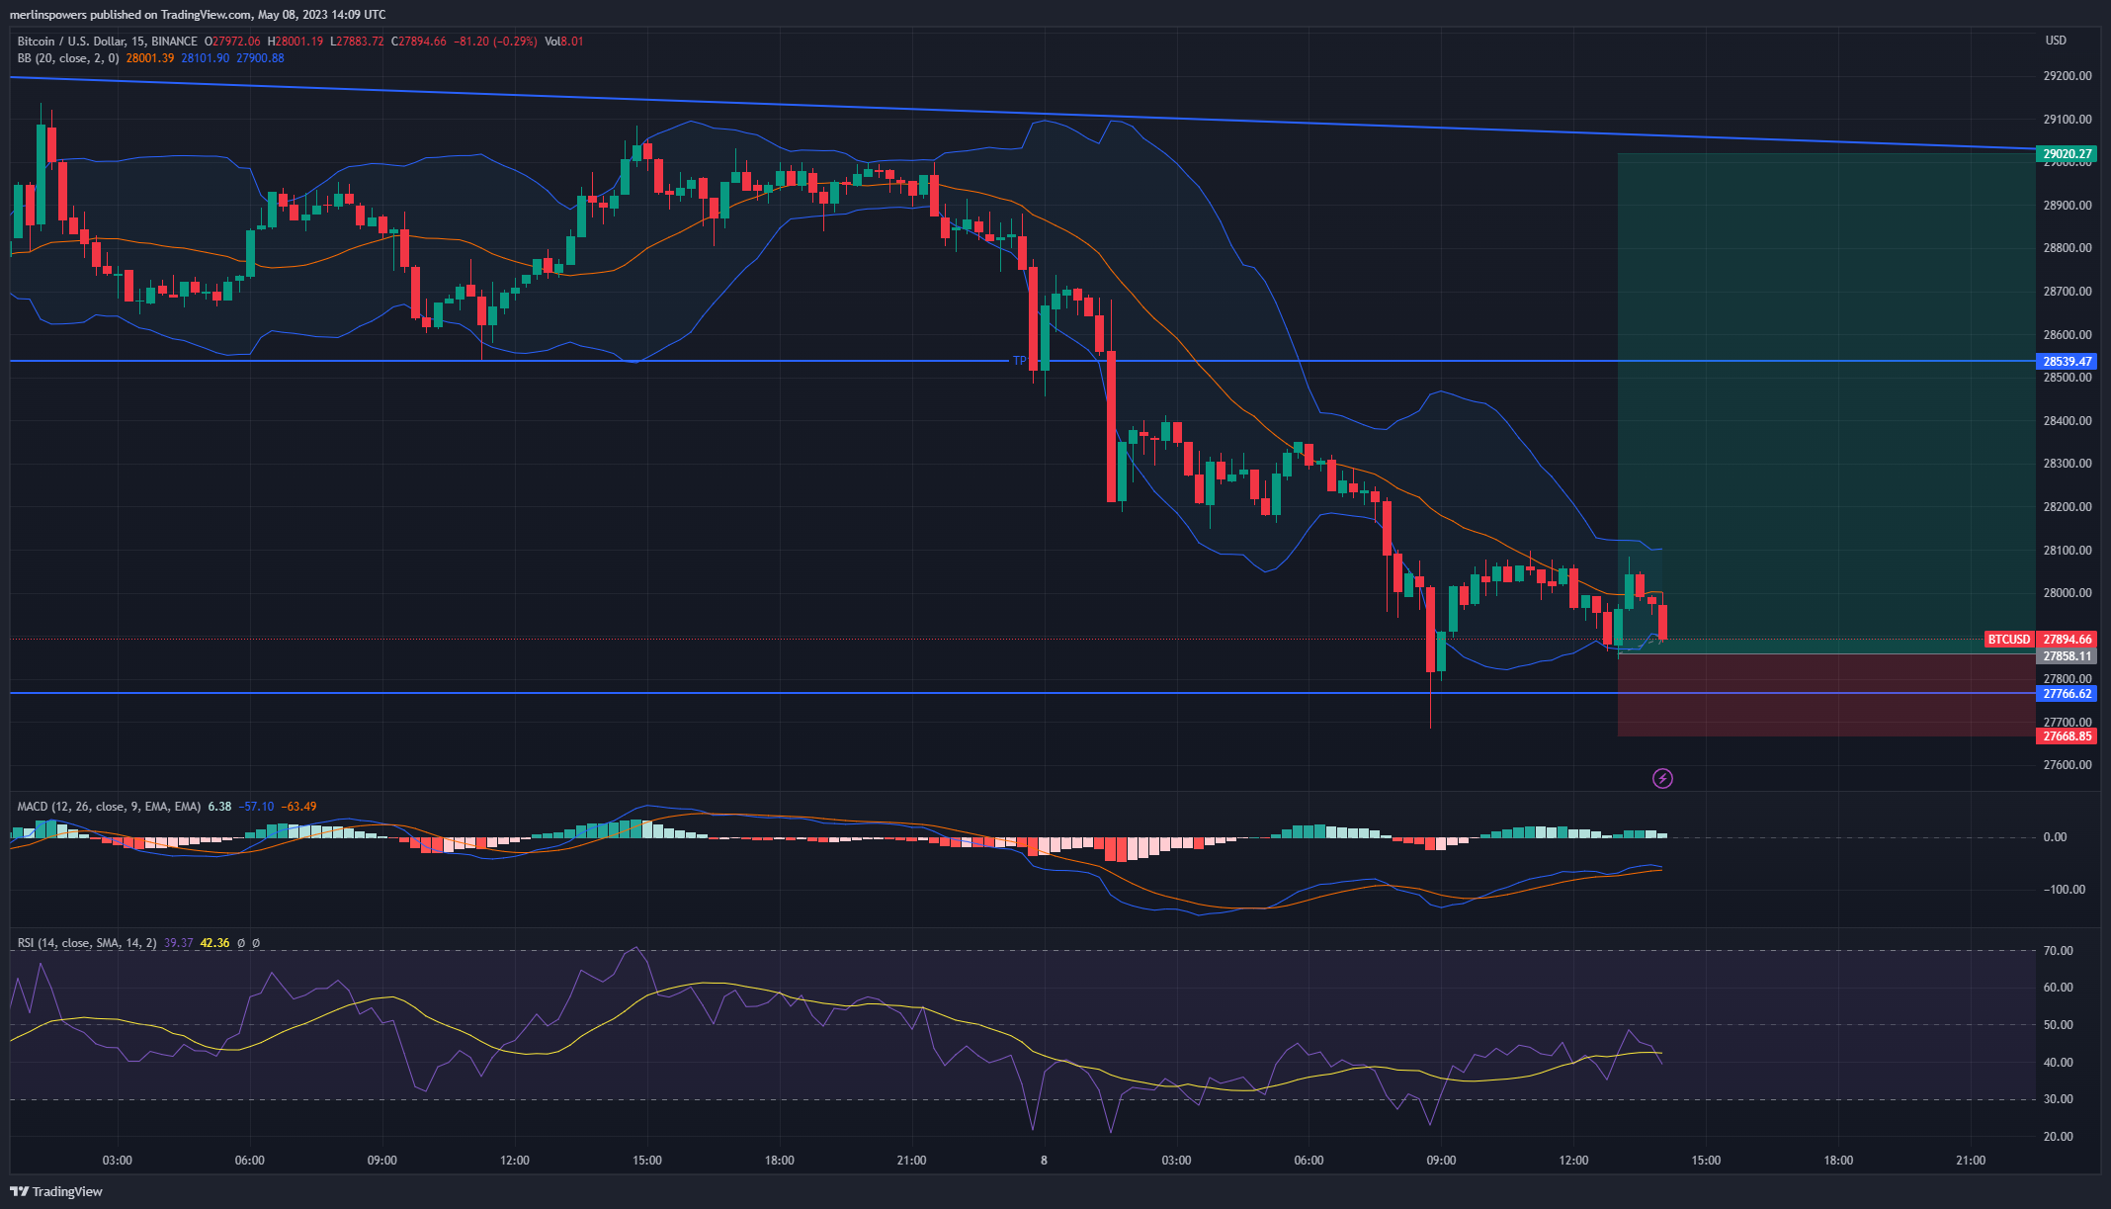Click the MACD signal value −63.49
The width and height of the screenshot is (2111, 1209).
299,807
